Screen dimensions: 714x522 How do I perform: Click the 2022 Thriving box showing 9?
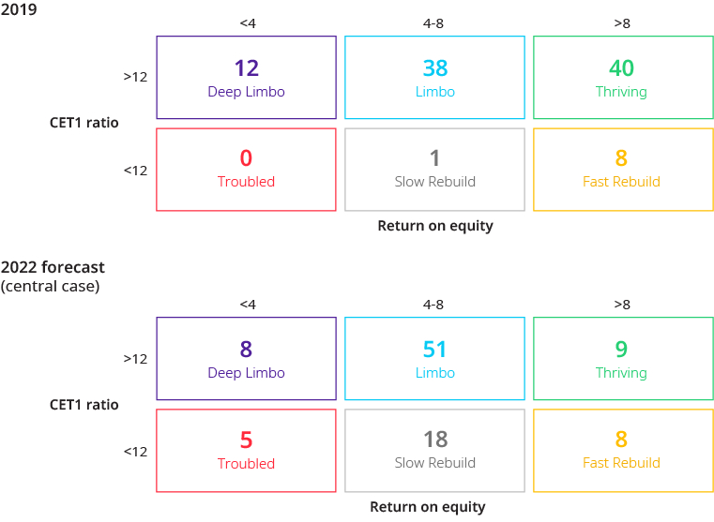pos(621,359)
